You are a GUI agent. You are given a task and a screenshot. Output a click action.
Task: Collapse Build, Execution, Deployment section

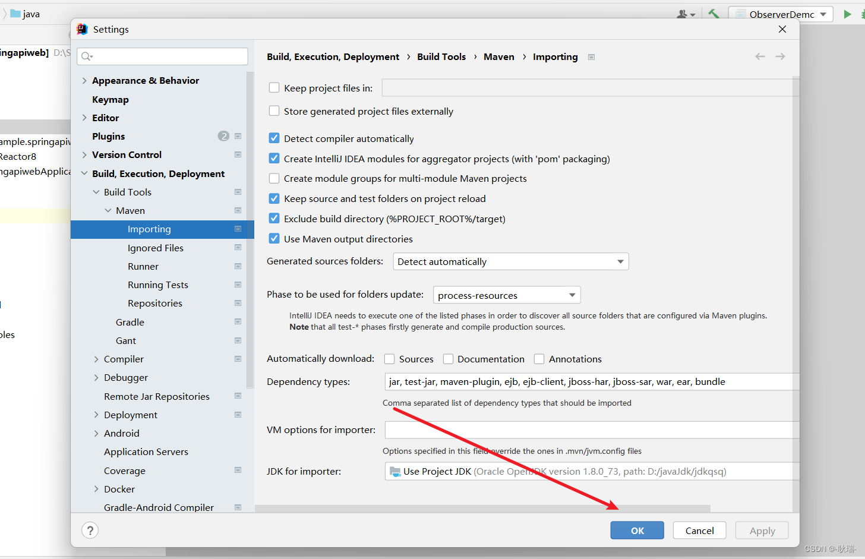pos(84,173)
